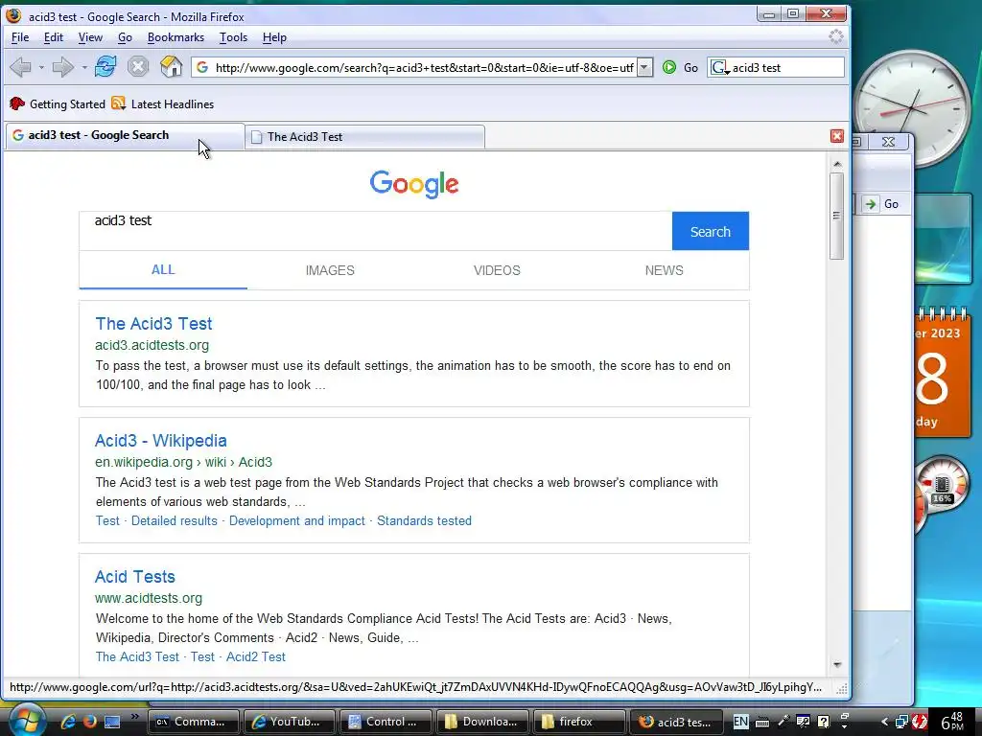Switch to The Acid3 Test tab

tap(365, 137)
